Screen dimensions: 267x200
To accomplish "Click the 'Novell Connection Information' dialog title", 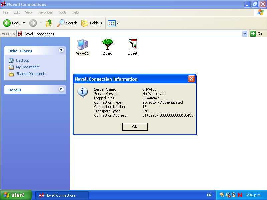I will pyautogui.click(x=106, y=79).
